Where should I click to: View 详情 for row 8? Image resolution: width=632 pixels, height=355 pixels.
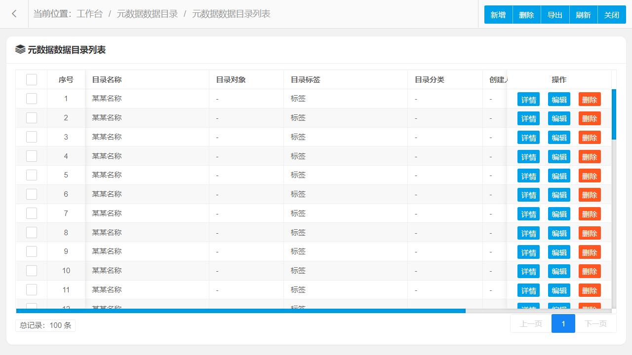click(x=528, y=233)
